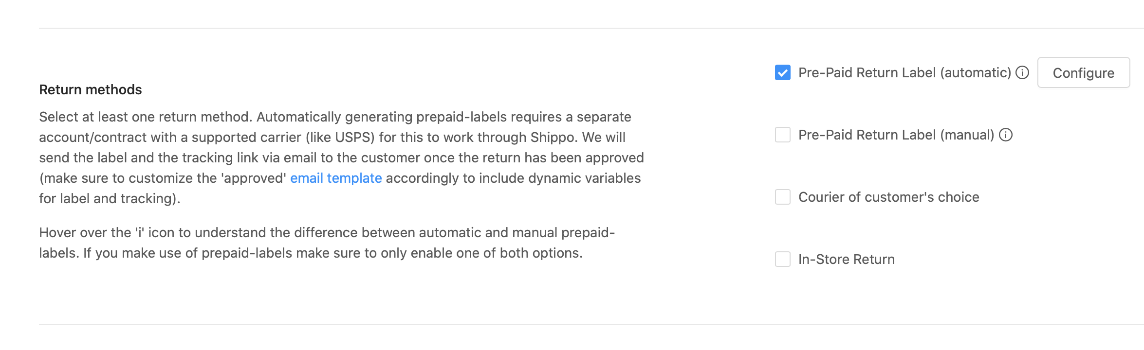Click the 'Pre-Paid Return Label (manual)' label text
1144x350 pixels.
pyautogui.click(x=896, y=135)
